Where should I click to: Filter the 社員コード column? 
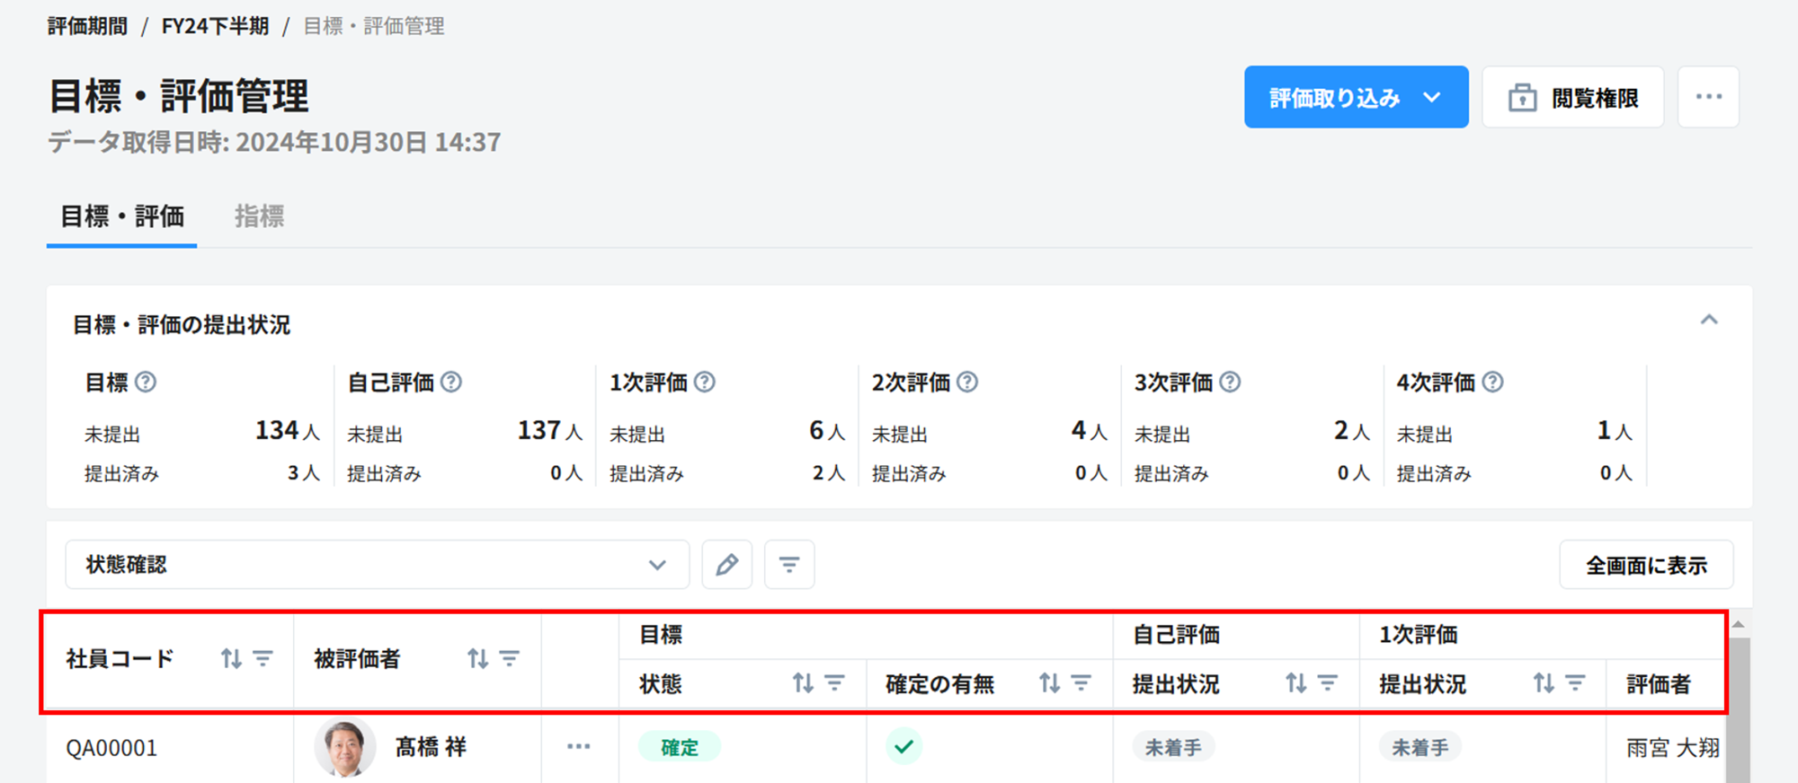263,659
